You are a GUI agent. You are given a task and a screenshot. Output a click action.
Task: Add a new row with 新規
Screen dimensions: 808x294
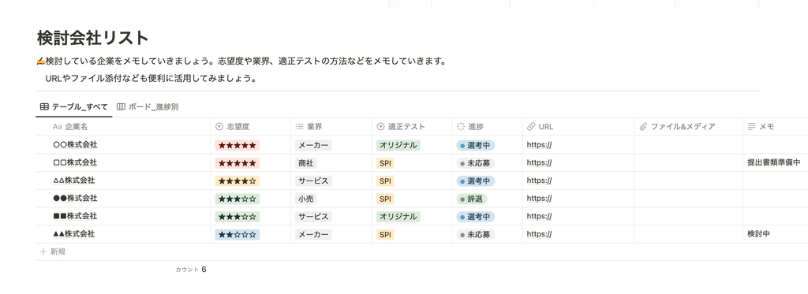click(53, 251)
